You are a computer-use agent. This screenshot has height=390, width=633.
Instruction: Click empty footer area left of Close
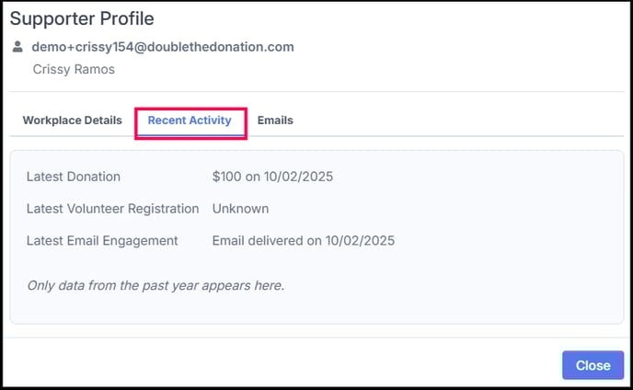(x=276, y=365)
